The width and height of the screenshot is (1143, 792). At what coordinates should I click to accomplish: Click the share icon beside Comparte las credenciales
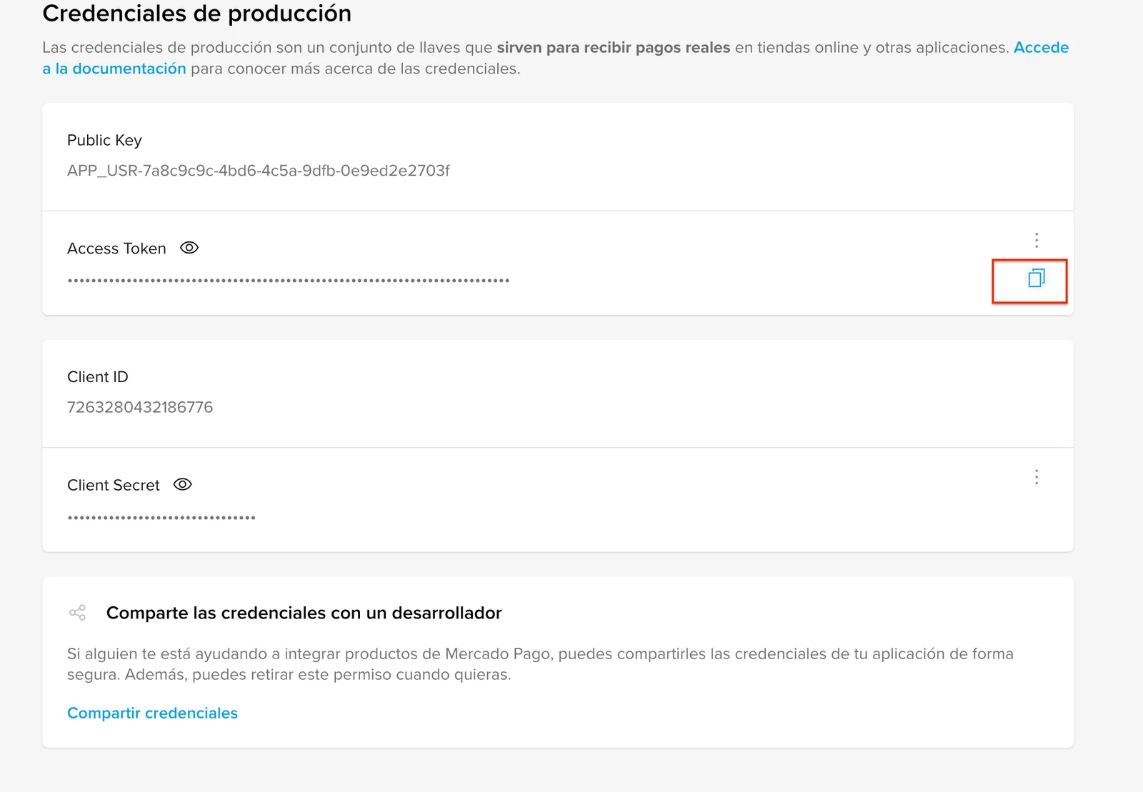pyautogui.click(x=77, y=613)
